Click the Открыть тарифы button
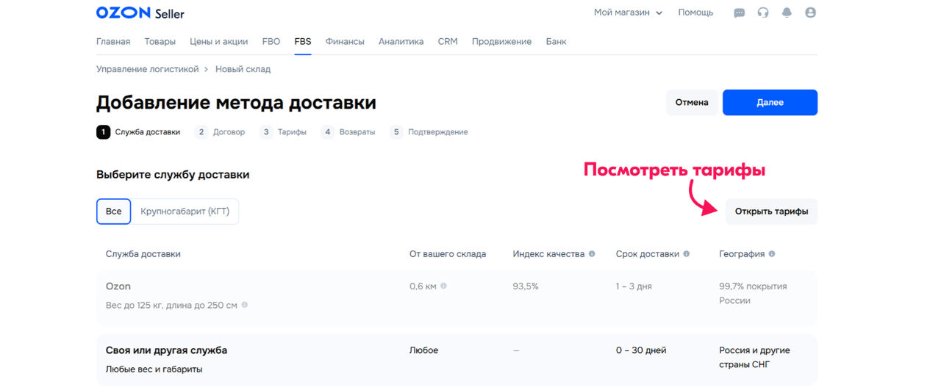 point(771,212)
